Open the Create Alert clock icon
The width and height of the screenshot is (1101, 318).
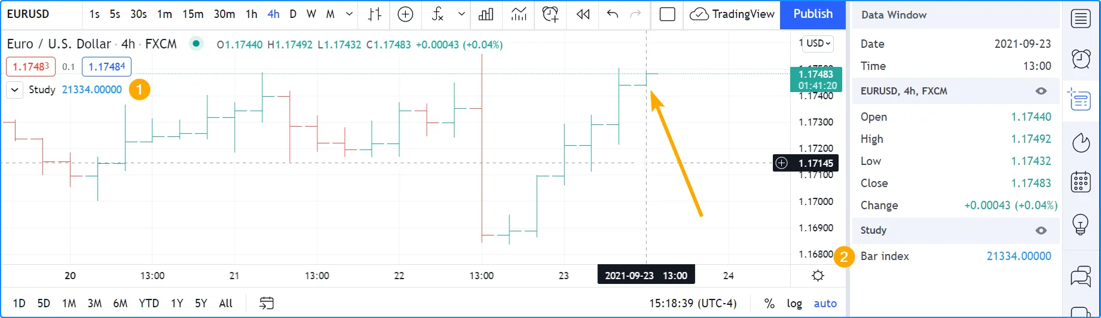550,14
